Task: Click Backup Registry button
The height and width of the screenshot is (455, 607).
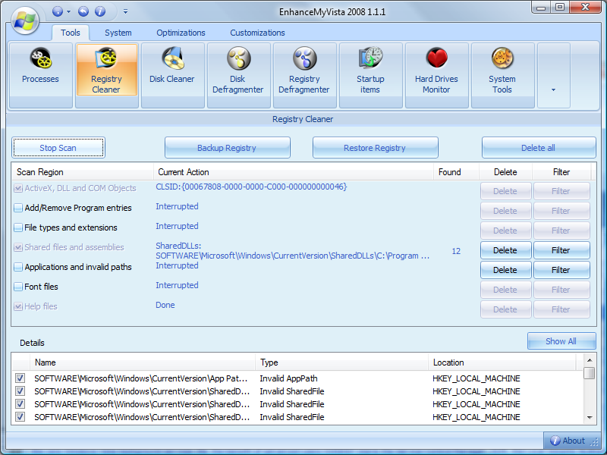Action: [x=227, y=148]
